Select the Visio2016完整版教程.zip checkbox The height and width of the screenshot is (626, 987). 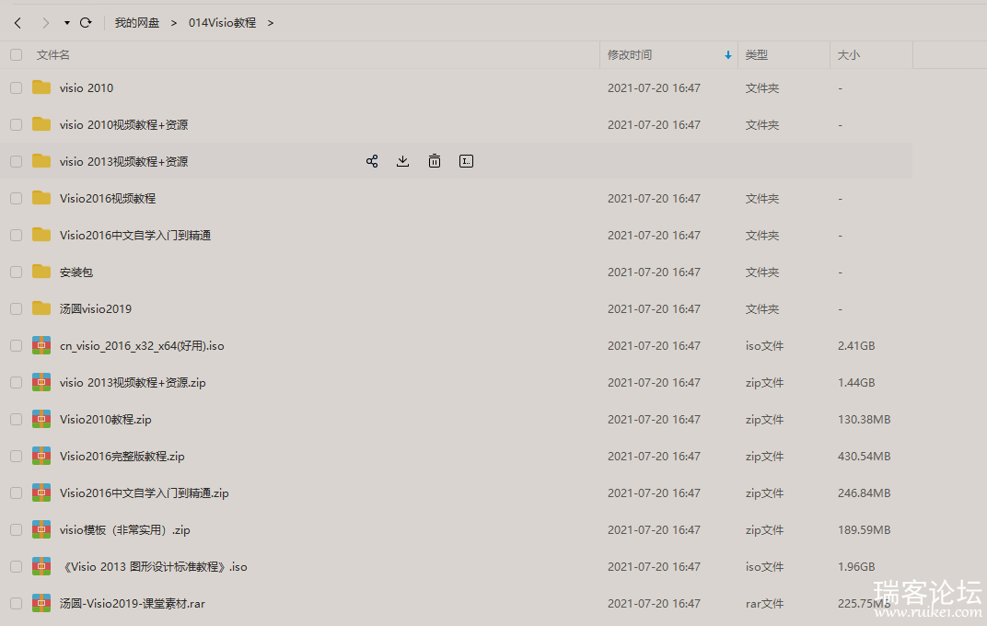pos(17,456)
